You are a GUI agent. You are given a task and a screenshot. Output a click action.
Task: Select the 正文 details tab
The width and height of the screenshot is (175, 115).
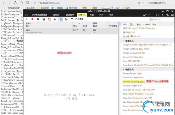click(x=132, y=24)
